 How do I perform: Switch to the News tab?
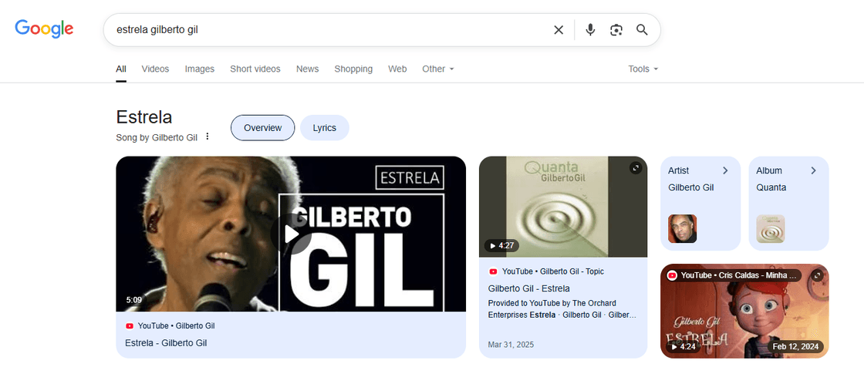click(308, 69)
